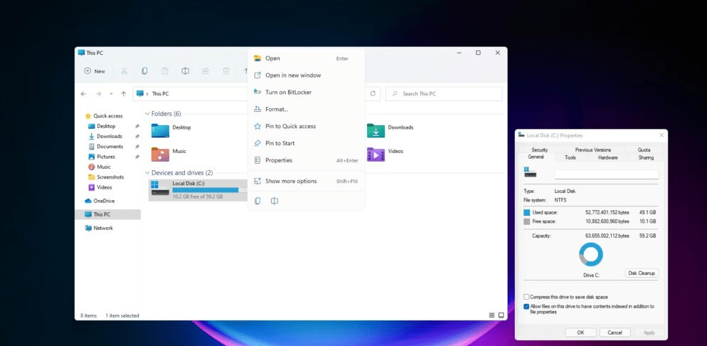The width and height of the screenshot is (707, 346).
Task: Choose Open in the context menu
Action: click(306, 58)
